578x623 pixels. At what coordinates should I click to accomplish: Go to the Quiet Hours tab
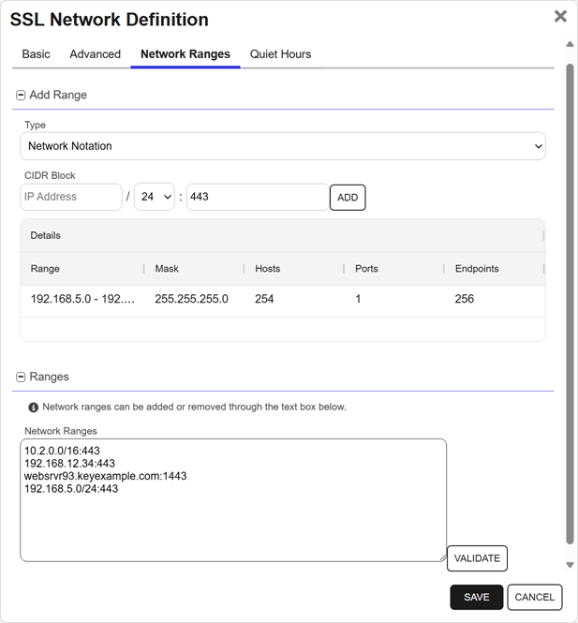(x=280, y=54)
